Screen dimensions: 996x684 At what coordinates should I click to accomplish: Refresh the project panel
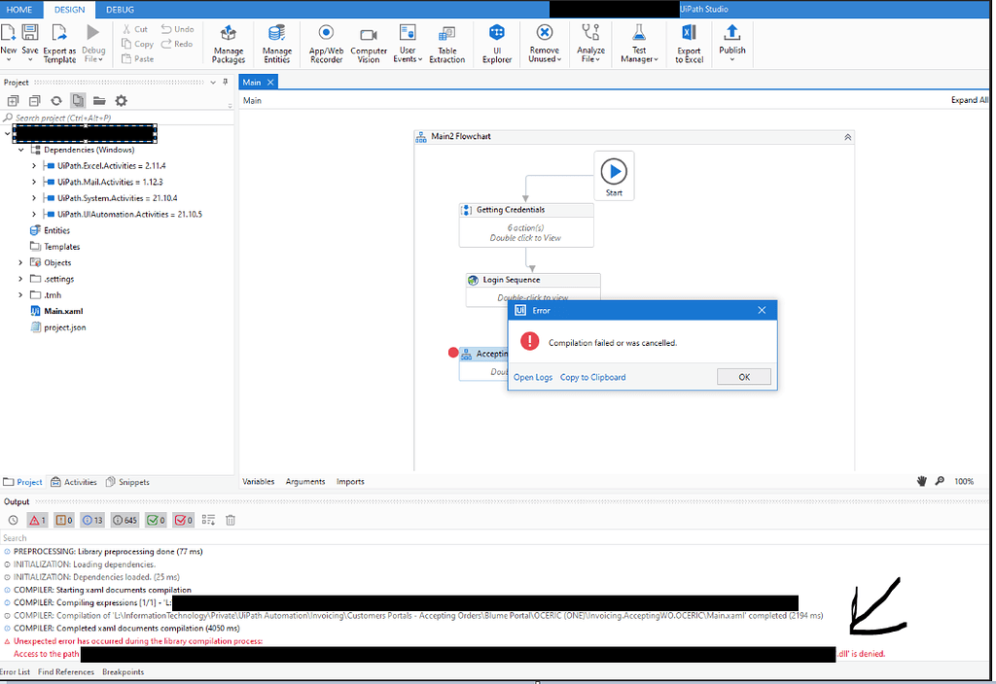(x=56, y=100)
